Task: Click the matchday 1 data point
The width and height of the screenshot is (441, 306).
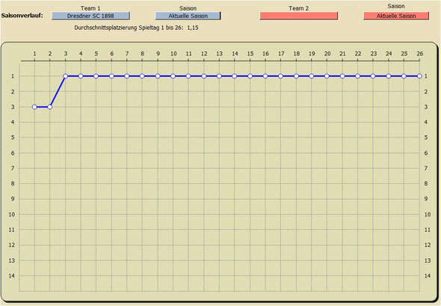Action: click(34, 107)
